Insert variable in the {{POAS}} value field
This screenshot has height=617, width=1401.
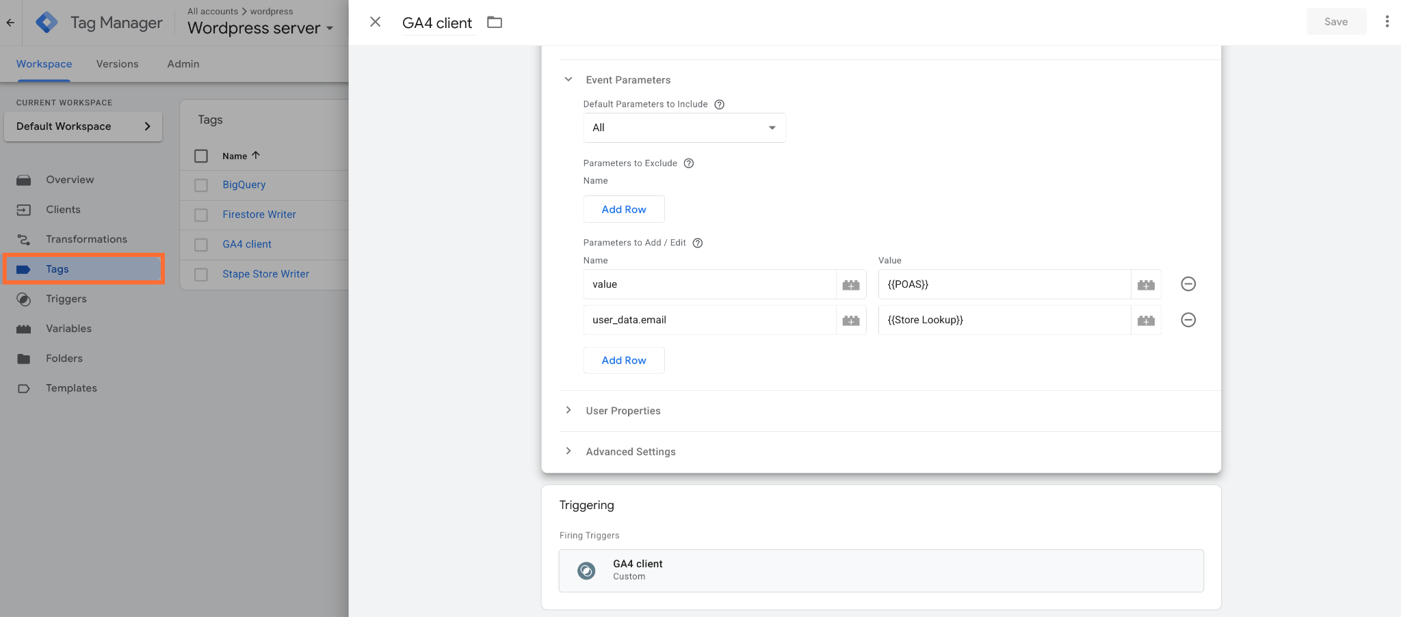point(1146,285)
